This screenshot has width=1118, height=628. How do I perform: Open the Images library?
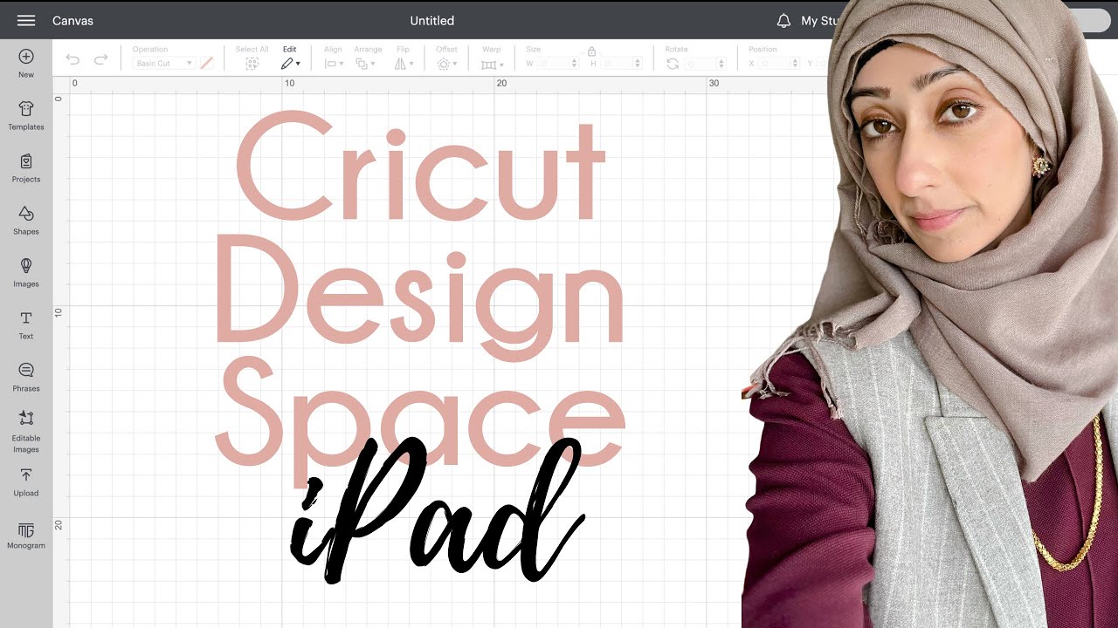[x=26, y=272]
